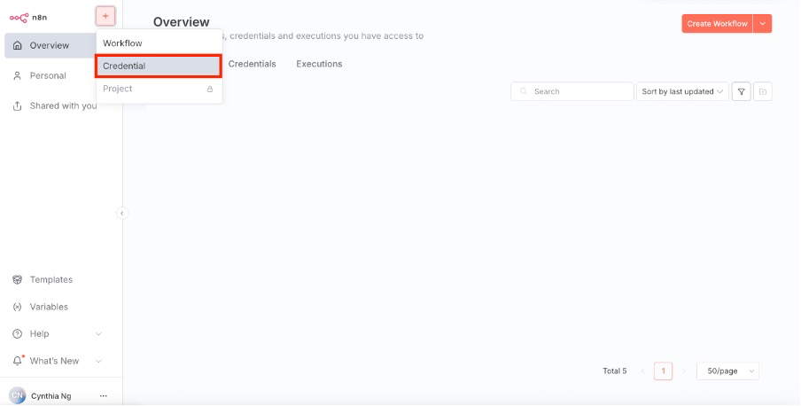The height and width of the screenshot is (406, 801).
Task: Open the three-dot menu beside Cynthia Ng
Action: tap(104, 395)
